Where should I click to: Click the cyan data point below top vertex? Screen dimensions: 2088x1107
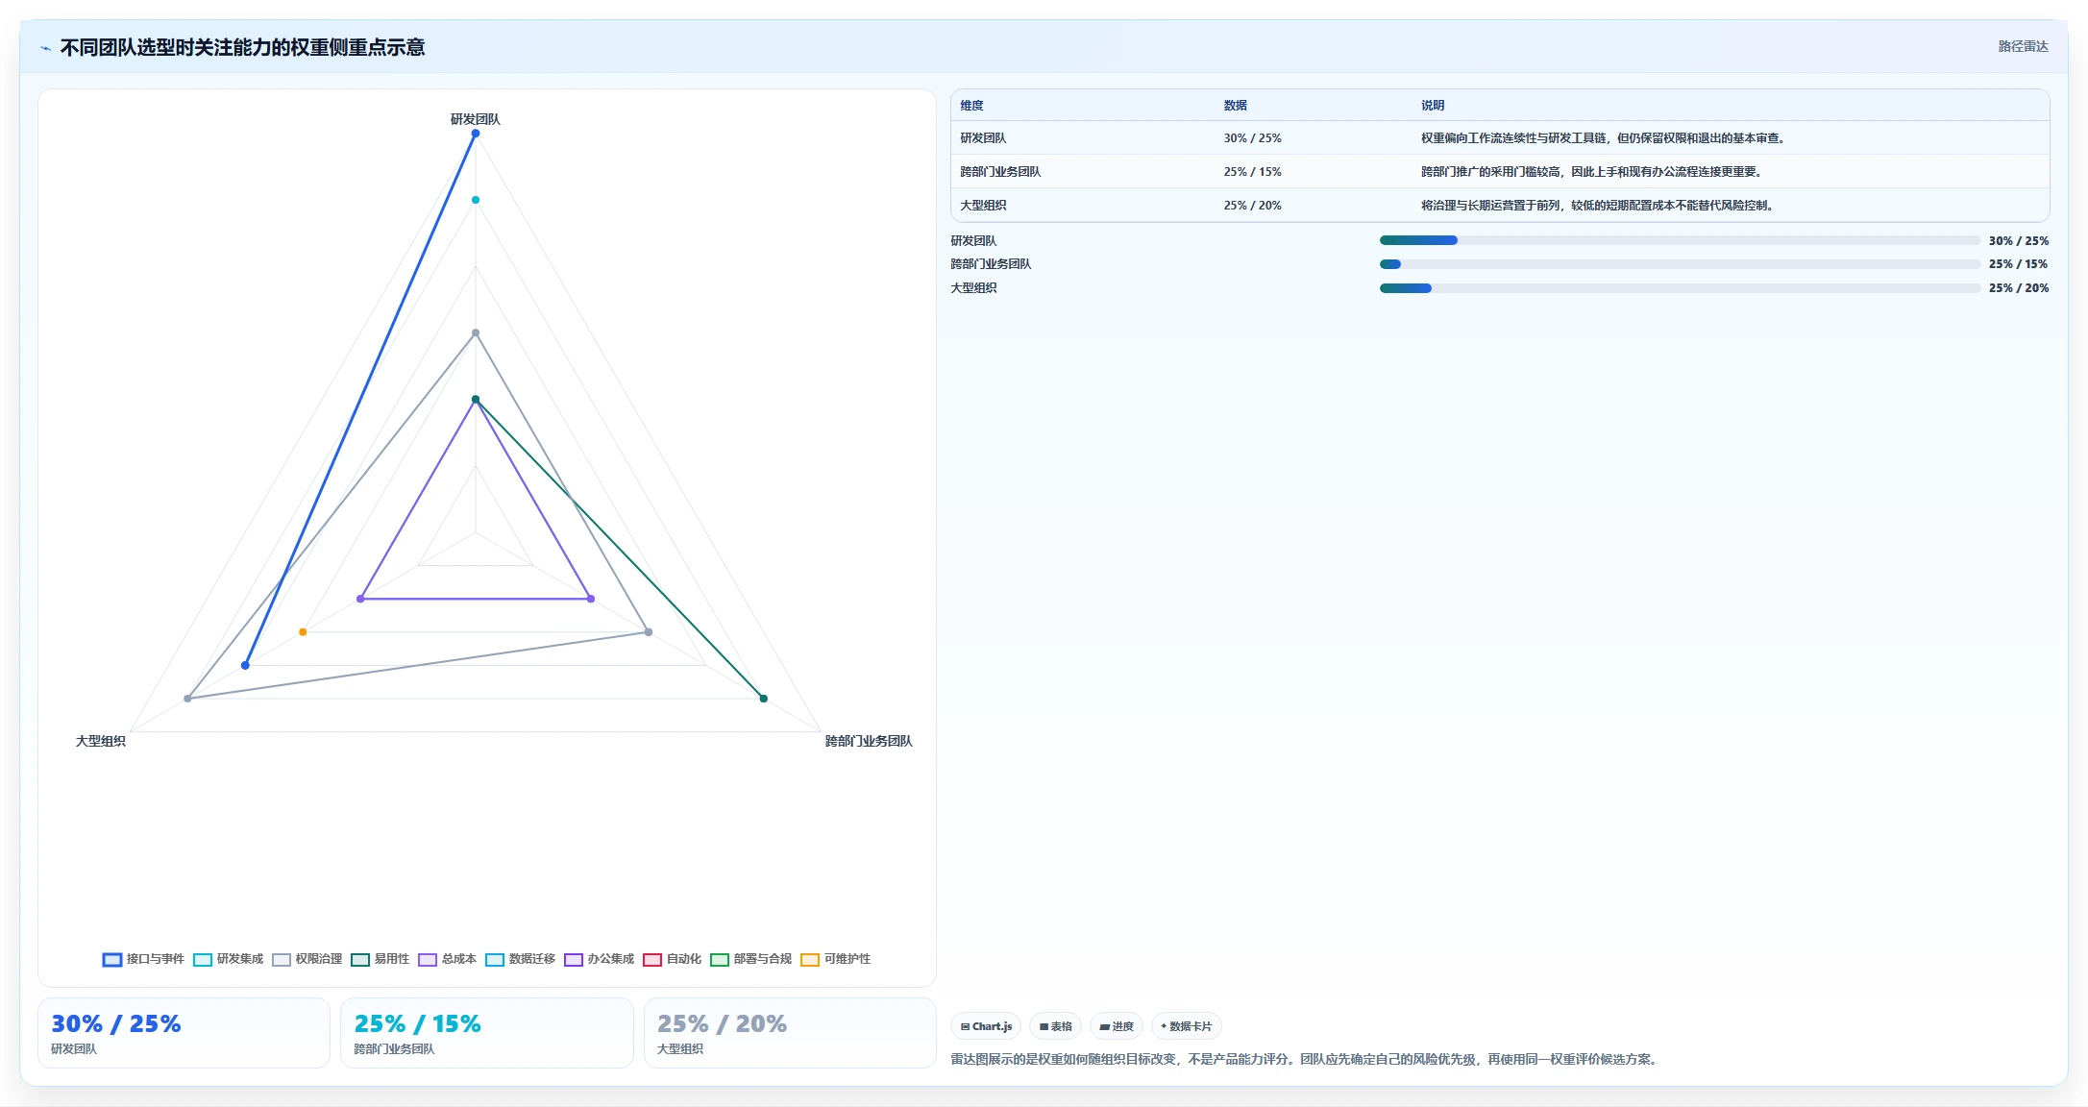[x=476, y=200]
